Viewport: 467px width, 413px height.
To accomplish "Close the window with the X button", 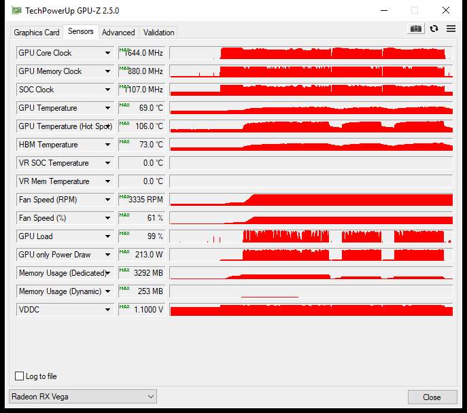I will 446,10.
